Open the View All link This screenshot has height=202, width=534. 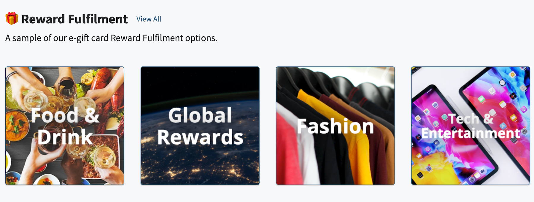tap(149, 19)
